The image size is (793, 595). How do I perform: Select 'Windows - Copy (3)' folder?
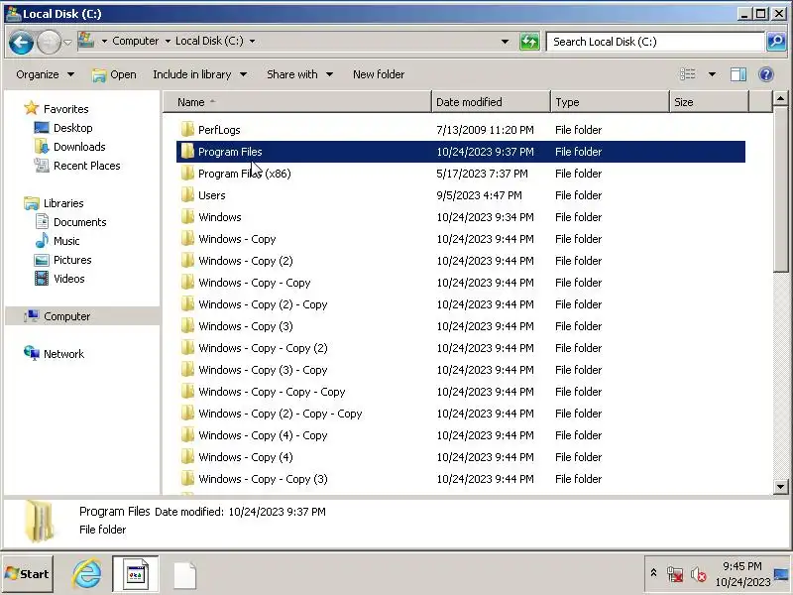click(461, 326)
